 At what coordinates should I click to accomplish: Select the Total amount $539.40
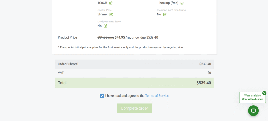(204, 83)
